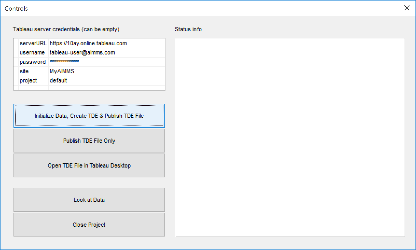Viewport: 416px width, 250px height.
Task: Select the username value tableau-user@aimms.com
Action: coord(88,53)
